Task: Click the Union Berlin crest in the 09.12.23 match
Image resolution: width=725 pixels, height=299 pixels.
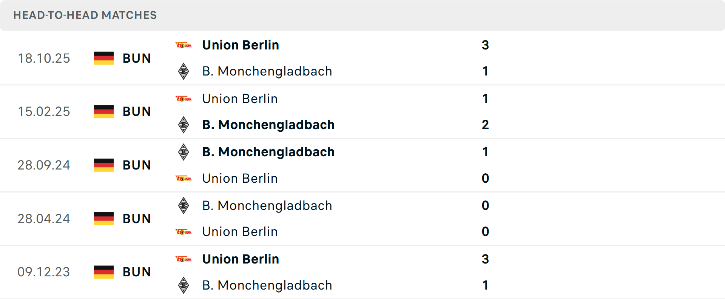Action: coord(184,259)
